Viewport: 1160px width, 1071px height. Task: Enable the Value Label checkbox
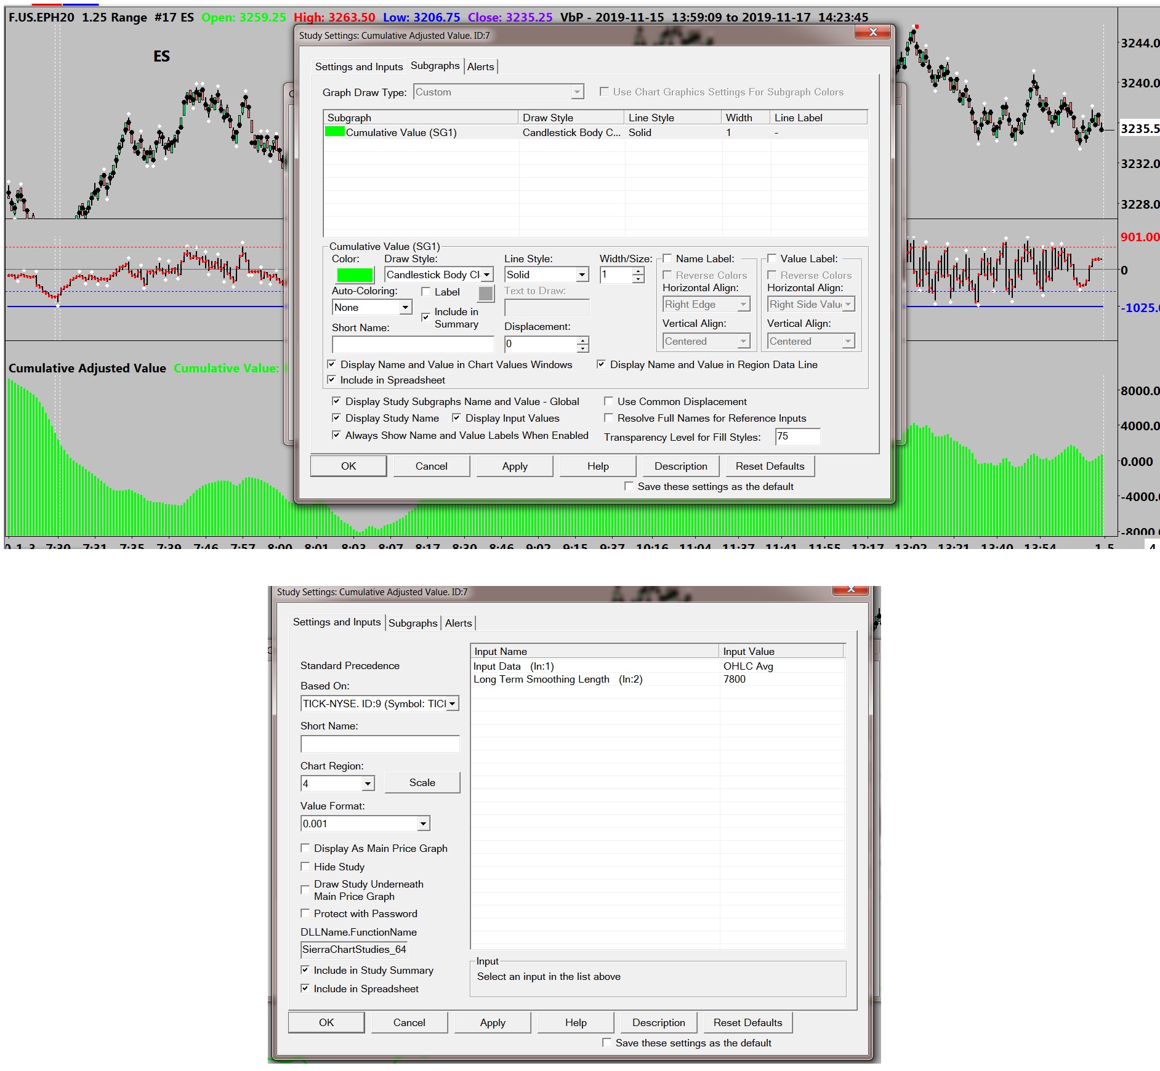771,259
